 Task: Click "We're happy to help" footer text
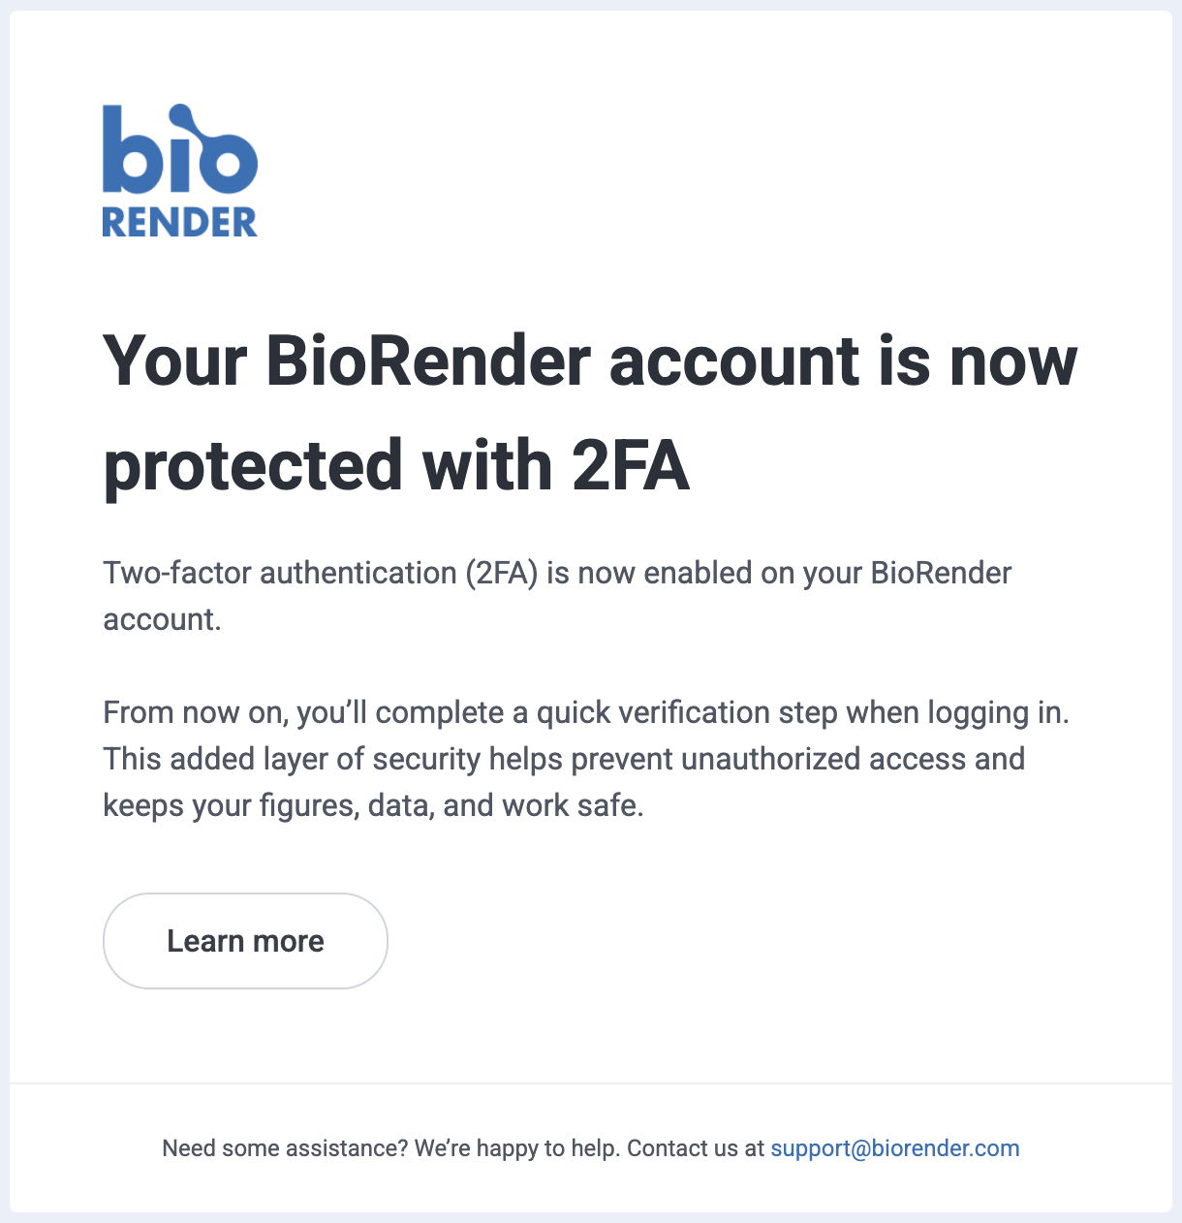click(516, 1148)
